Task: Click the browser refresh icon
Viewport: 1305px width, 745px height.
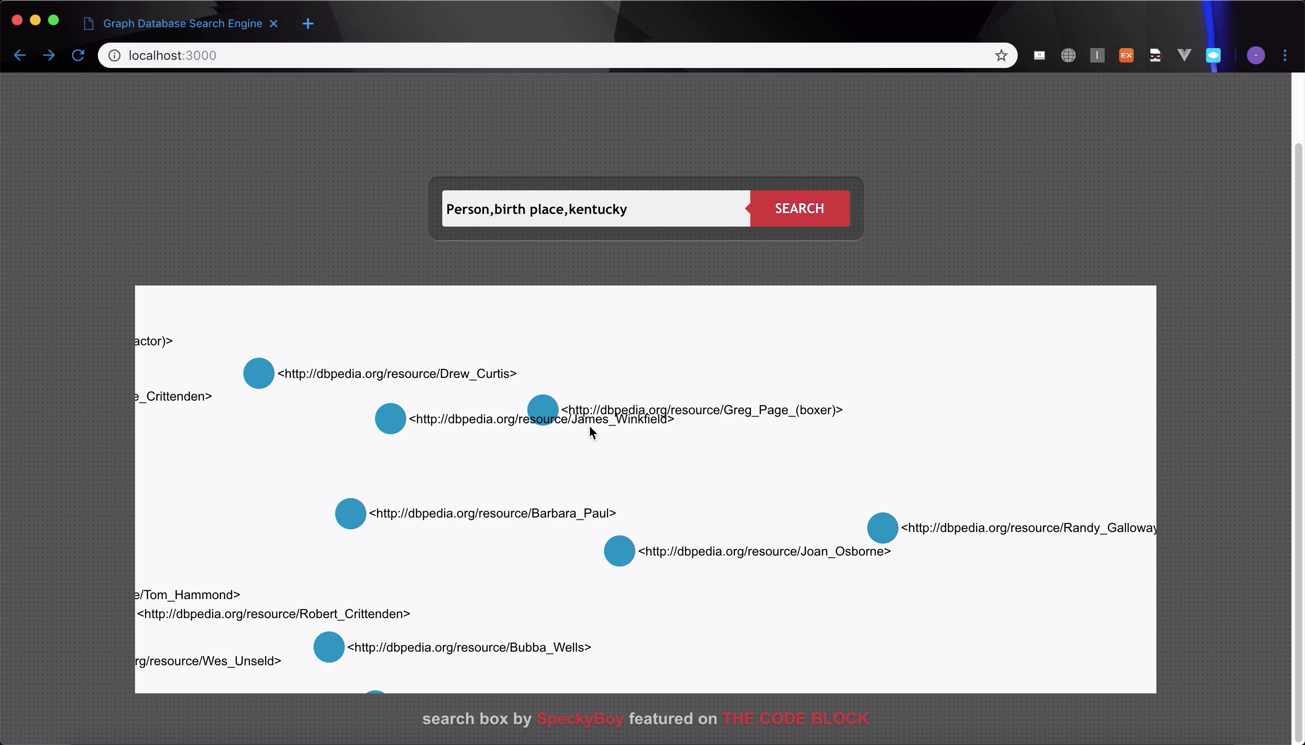Action: click(79, 56)
